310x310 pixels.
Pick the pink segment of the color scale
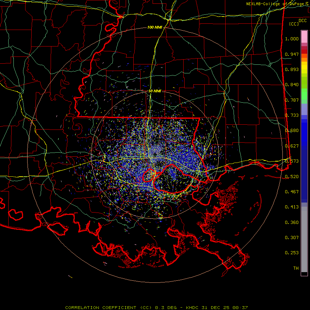pos(304,37)
